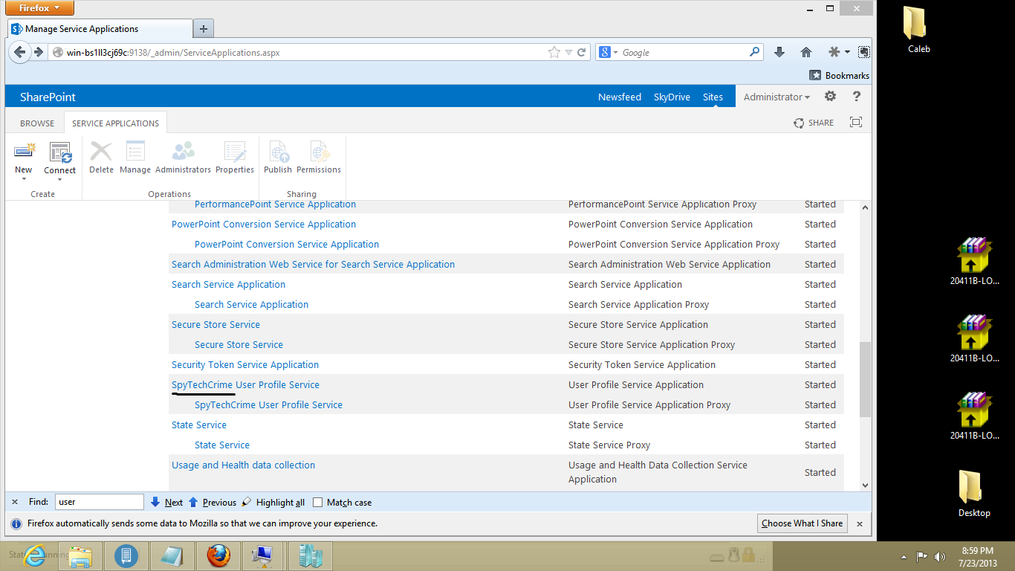Find Next match button

point(166,503)
